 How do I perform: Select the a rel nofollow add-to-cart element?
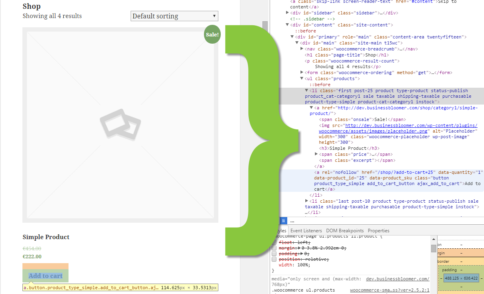399,181
